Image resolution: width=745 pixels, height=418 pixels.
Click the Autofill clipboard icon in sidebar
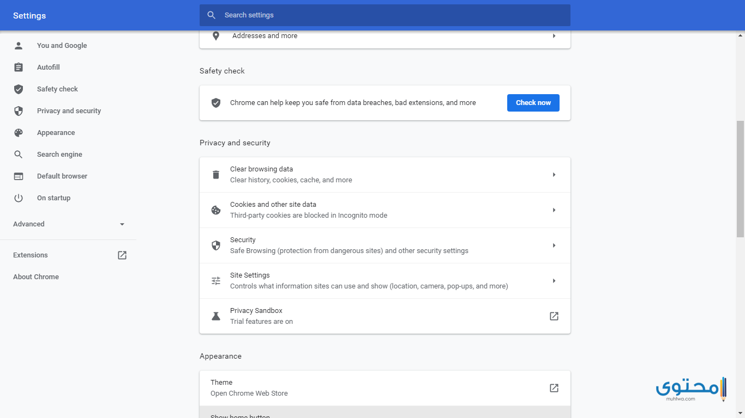coord(19,67)
